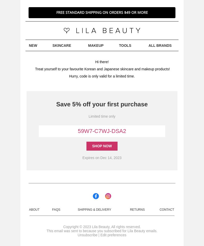Click the Lila Beauty heart logo
The height and width of the screenshot is (246, 204).
67,30
